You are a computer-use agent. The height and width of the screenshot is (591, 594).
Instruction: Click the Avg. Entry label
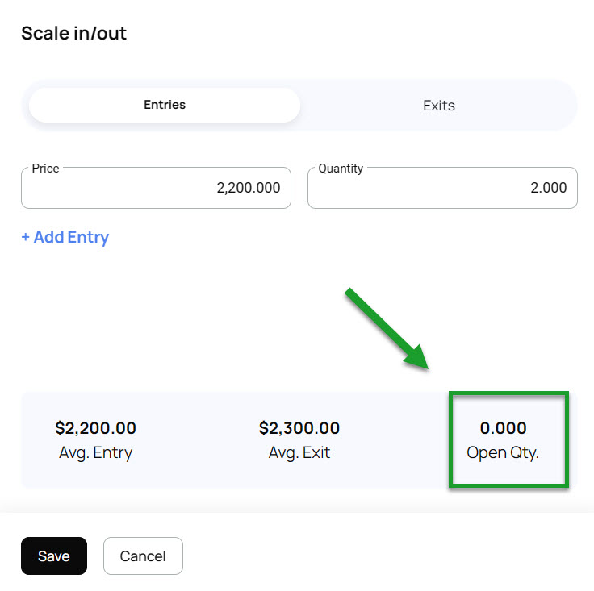pyautogui.click(x=95, y=452)
